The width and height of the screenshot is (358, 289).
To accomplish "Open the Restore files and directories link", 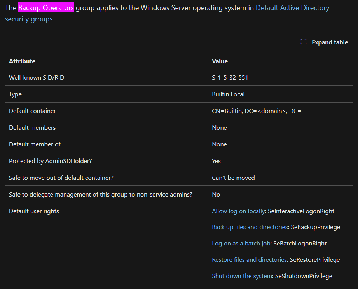I will (x=249, y=259).
